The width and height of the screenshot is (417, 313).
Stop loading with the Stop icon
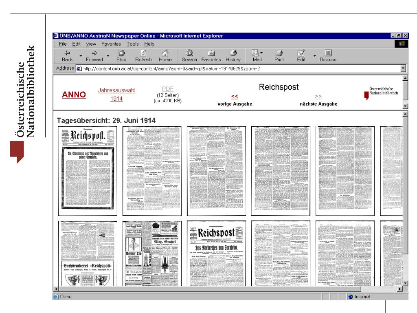121,56
